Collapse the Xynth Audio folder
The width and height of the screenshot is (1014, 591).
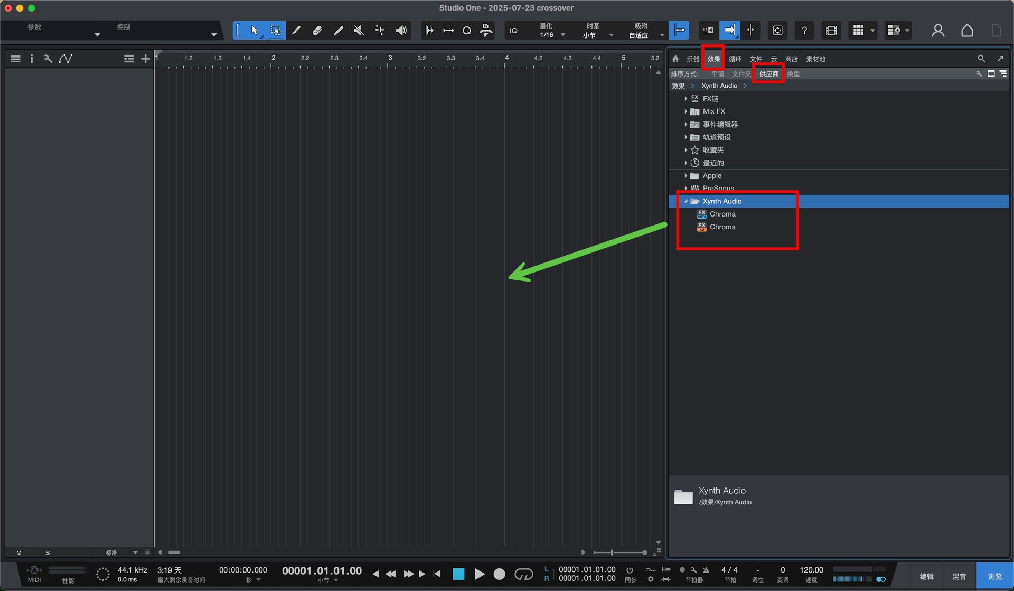(x=686, y=201)
